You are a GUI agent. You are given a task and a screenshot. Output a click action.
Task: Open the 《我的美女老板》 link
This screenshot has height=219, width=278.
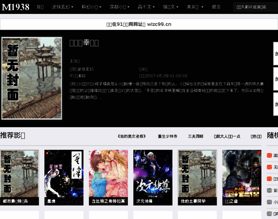point(132,136)
